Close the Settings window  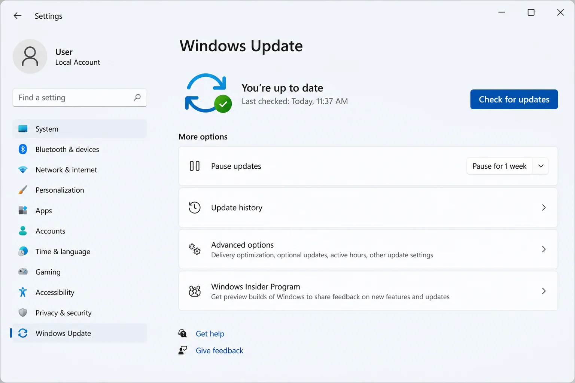pyautogui.click(x=560, y=12)
